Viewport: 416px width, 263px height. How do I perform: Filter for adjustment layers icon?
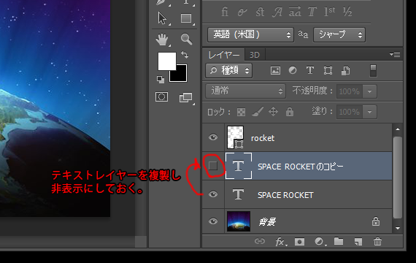[x=293, y=70]
